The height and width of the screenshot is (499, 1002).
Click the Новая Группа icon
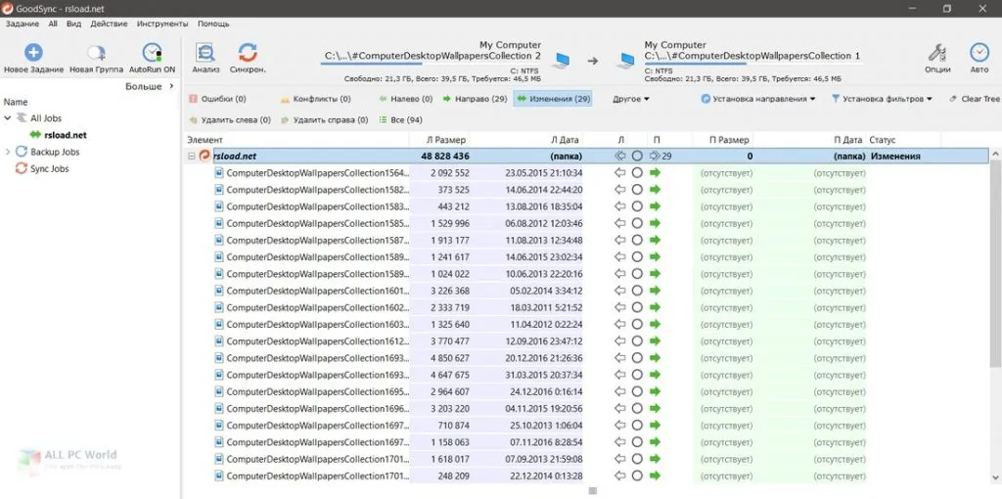point(96,53)
